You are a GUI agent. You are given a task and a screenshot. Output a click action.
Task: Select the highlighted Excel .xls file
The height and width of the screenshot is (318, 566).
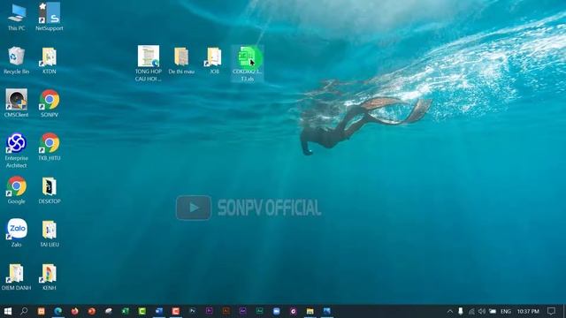[248, 64]
